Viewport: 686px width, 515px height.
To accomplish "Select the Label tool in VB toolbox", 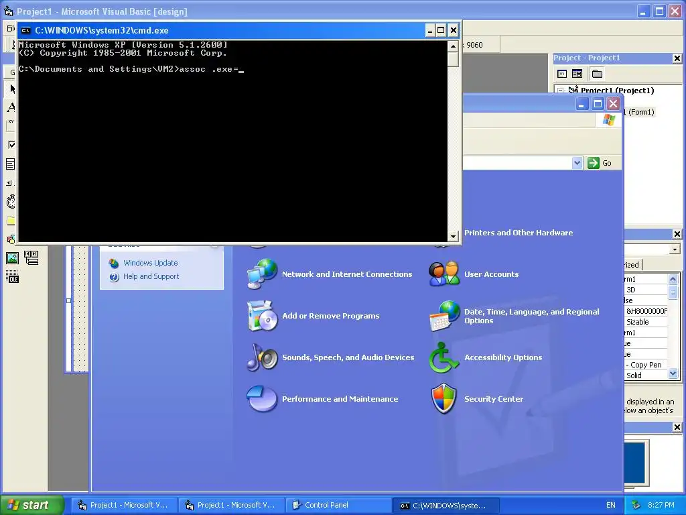I will (11, 107).
